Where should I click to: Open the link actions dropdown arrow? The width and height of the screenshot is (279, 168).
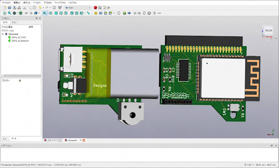tap(114, 13)
